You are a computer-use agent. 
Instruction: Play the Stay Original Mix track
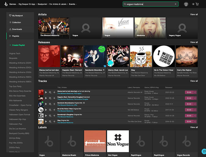click(x=46, y=122)
